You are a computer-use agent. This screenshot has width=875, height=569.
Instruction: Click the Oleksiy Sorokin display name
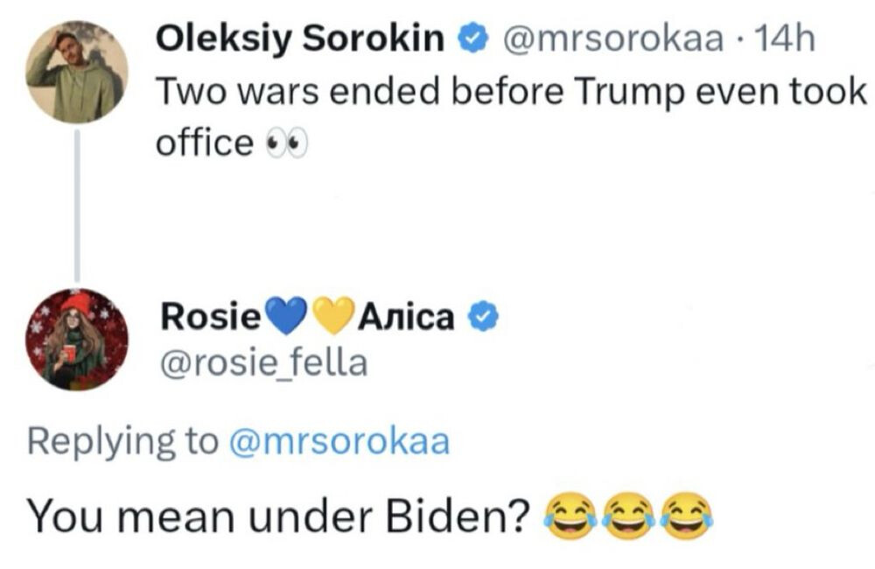point(299,39)
